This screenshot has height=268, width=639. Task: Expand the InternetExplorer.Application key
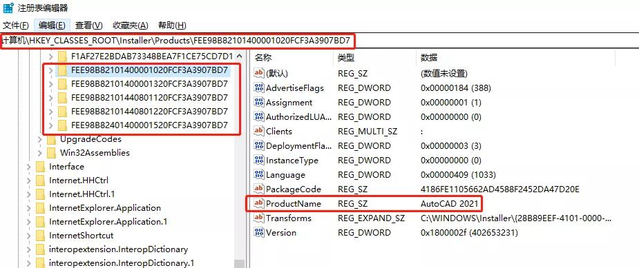pos(29,208)
